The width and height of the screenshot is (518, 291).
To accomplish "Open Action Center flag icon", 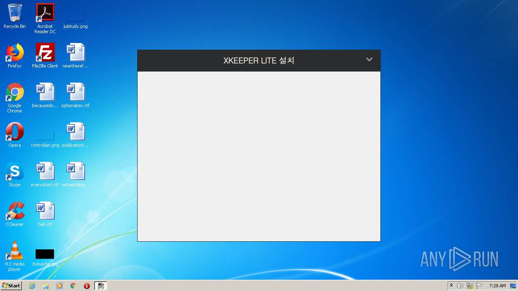I will (x=480, y=286).
